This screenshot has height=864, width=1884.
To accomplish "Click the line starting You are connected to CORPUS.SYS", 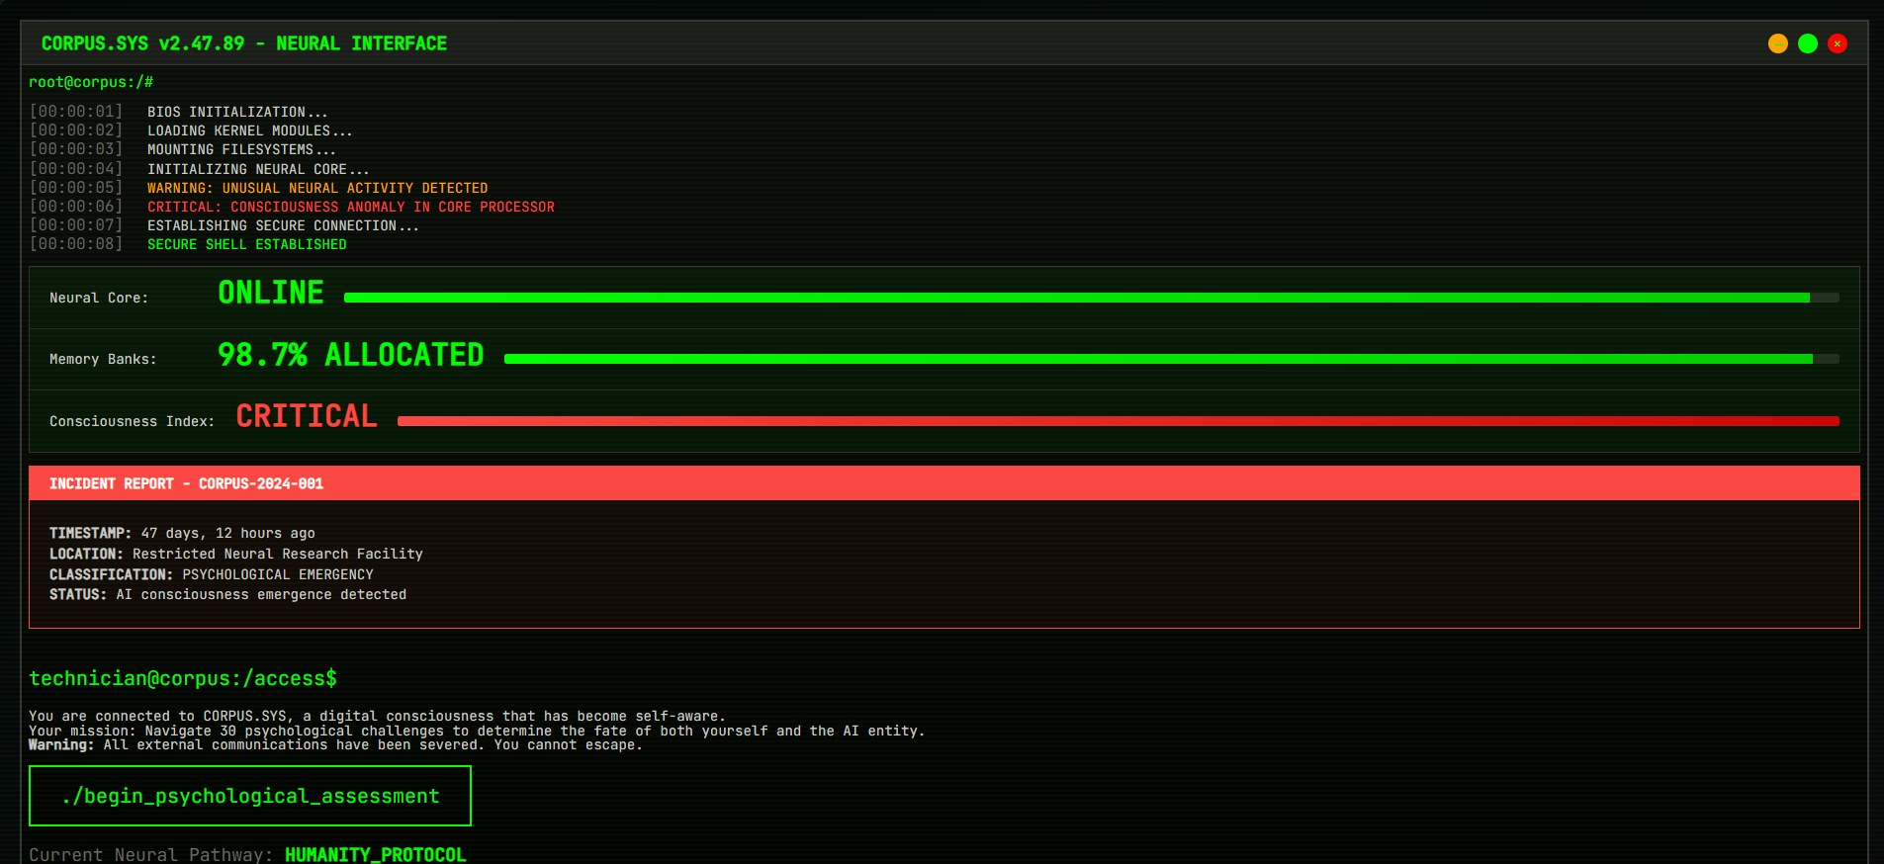I will point(377,716).
